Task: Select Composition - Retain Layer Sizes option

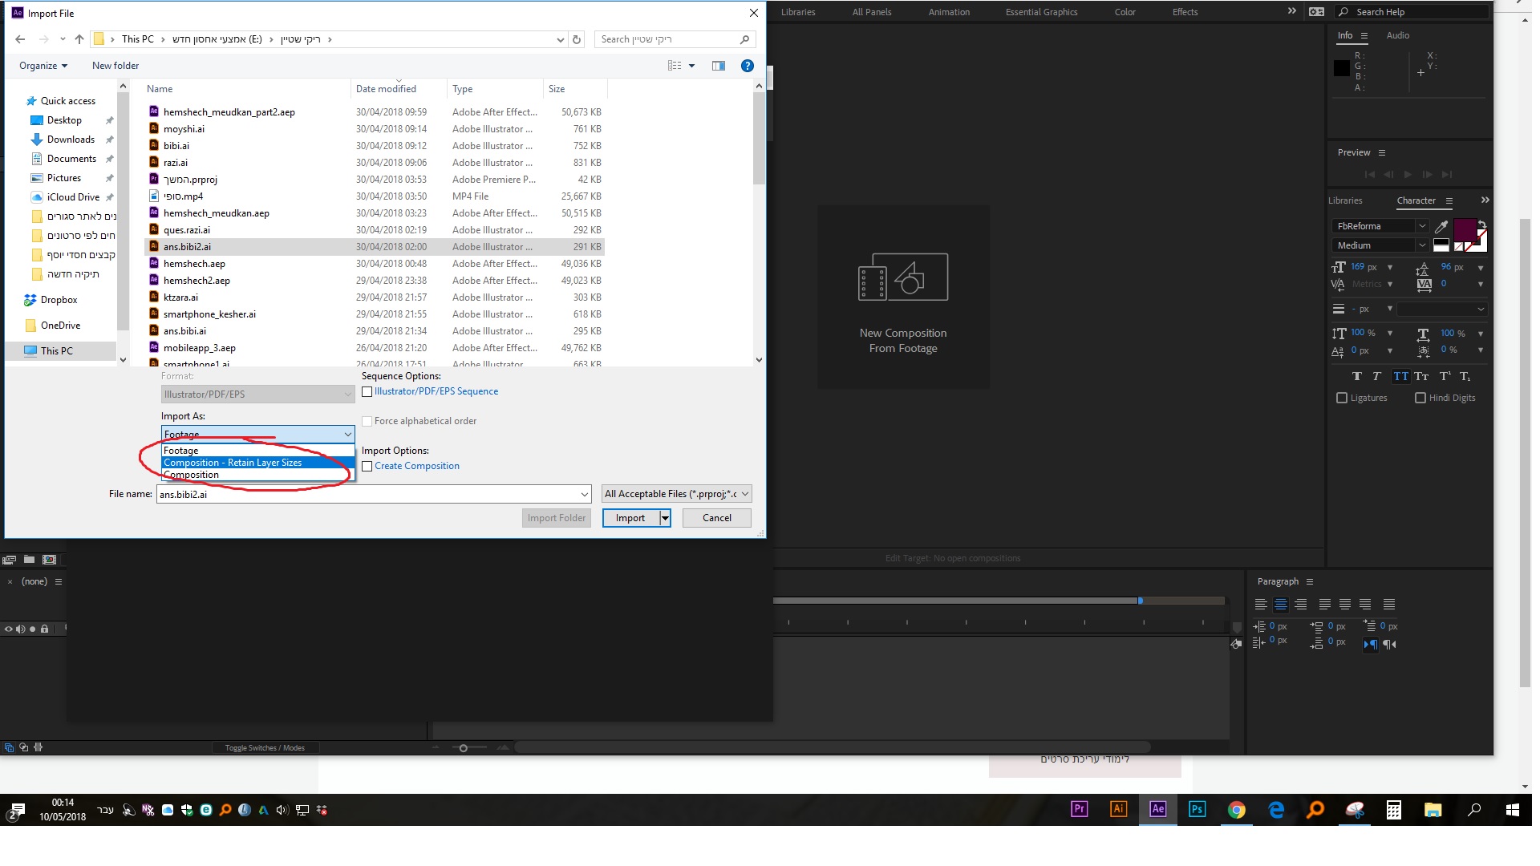Action: (x=233, y=463)
